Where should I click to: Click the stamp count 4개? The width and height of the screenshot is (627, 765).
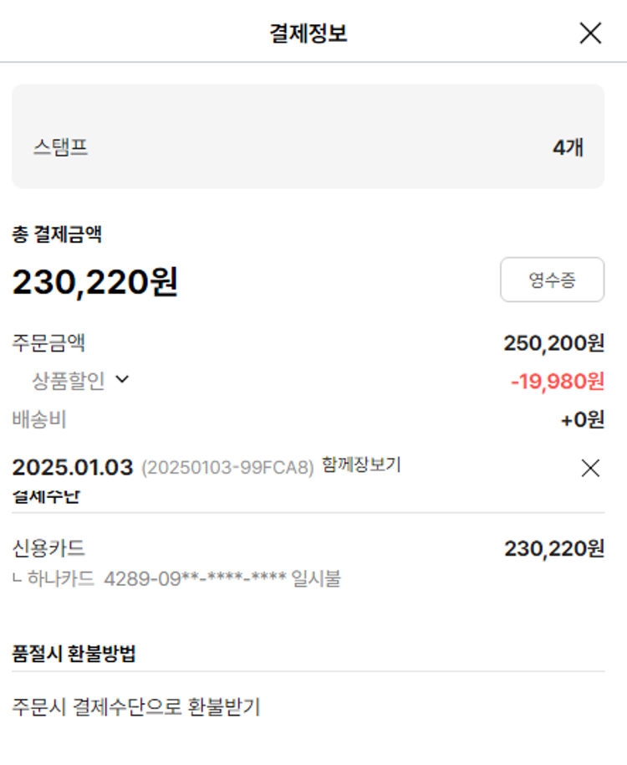[568, 148]
